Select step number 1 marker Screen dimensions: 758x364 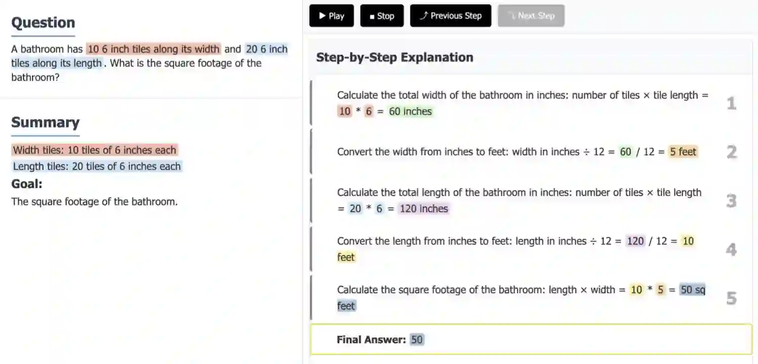point(731,104)
